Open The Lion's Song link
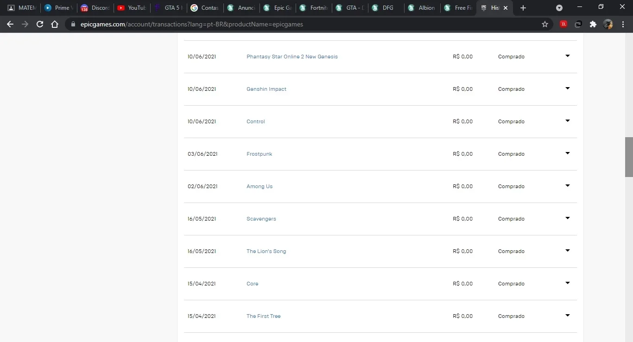633x342 pixels. click(x=266, y=251)
